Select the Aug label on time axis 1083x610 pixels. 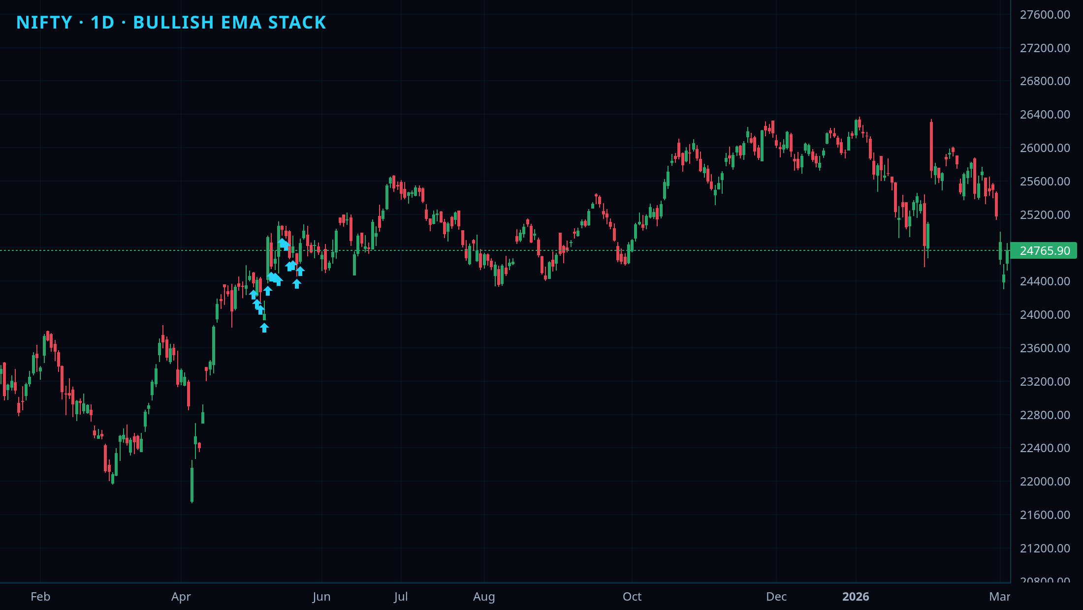484,597
